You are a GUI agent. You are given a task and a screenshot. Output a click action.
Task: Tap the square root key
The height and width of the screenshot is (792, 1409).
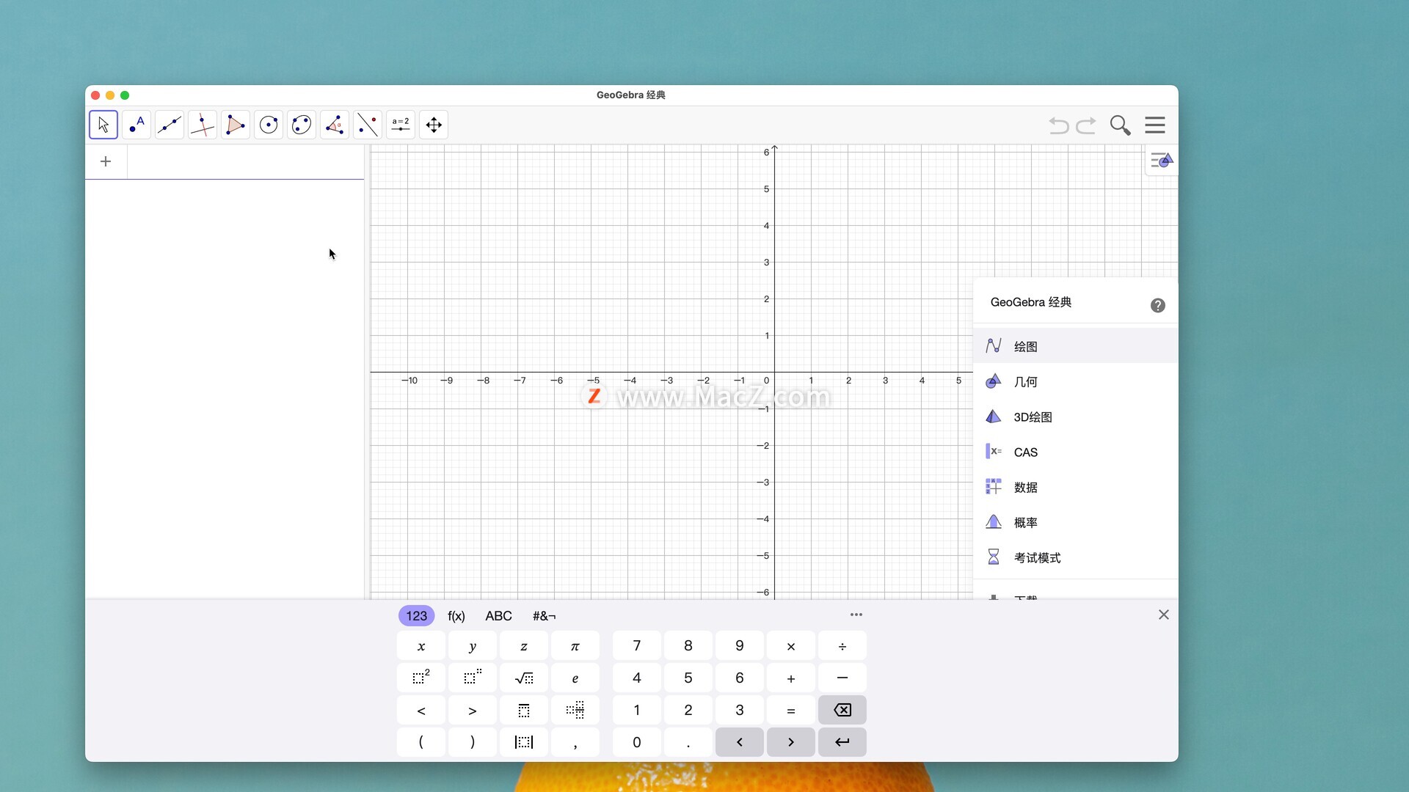point(524,678)
